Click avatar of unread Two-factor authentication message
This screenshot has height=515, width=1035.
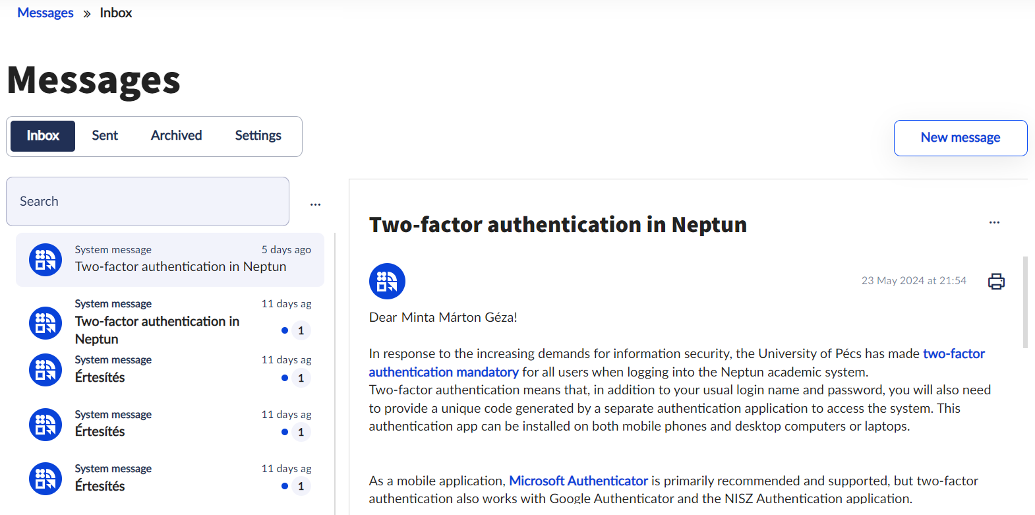pyautogui.click(x=45, y=323)
